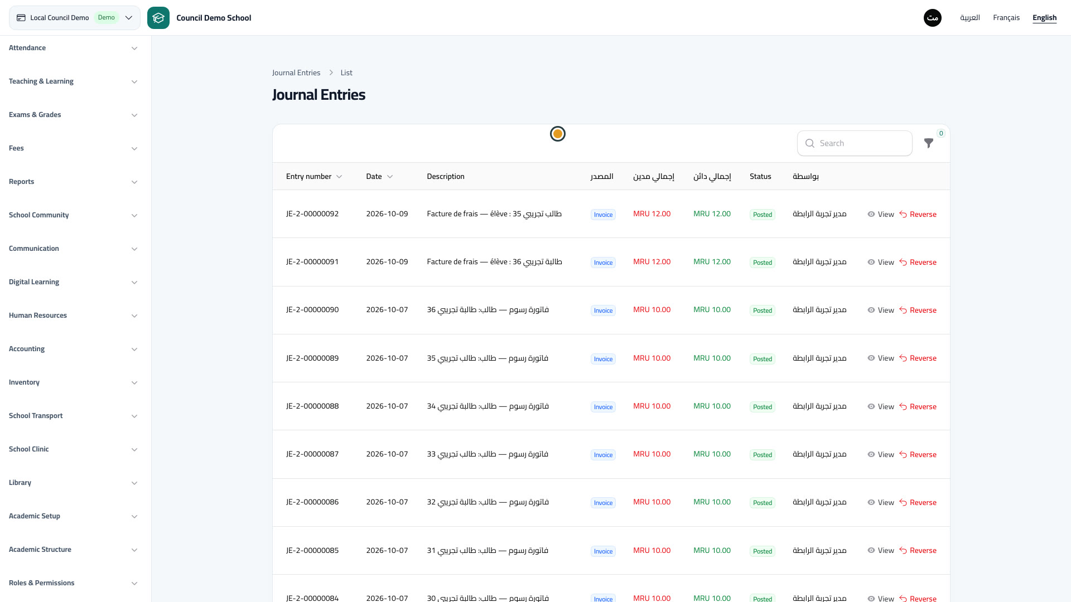Click reverse arrow icon for JE-2-00000085
Image resolution: width=1071 pixels, height=602 pixels.
tap(903, 550)
